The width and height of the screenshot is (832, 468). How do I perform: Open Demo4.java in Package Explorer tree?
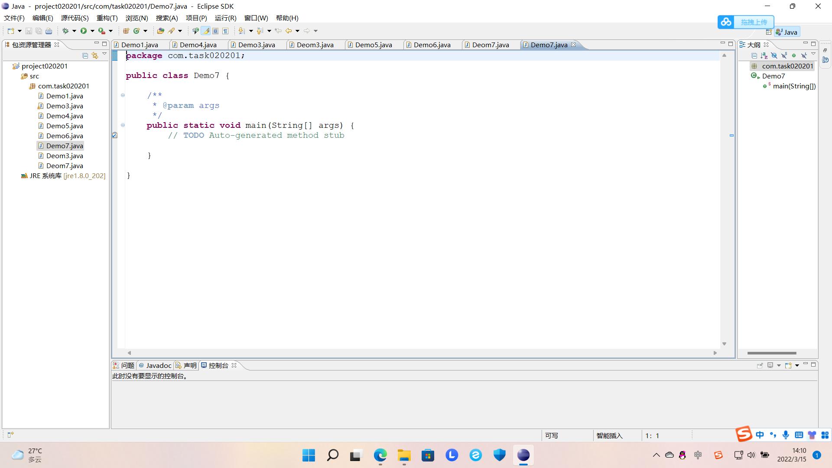pos(65,116)
